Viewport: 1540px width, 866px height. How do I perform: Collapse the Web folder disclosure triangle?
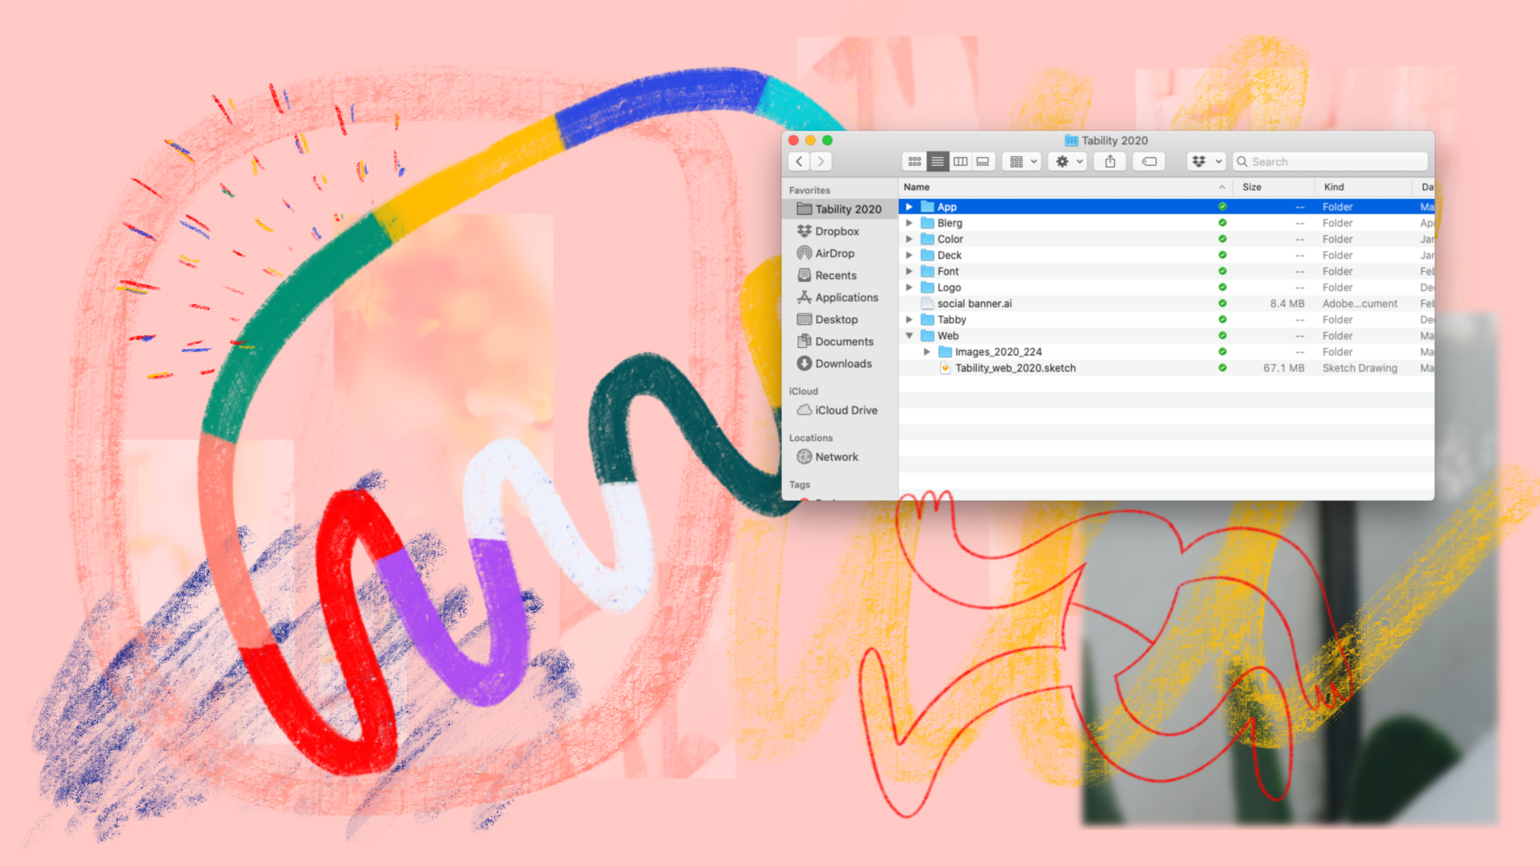pos(909,336)
